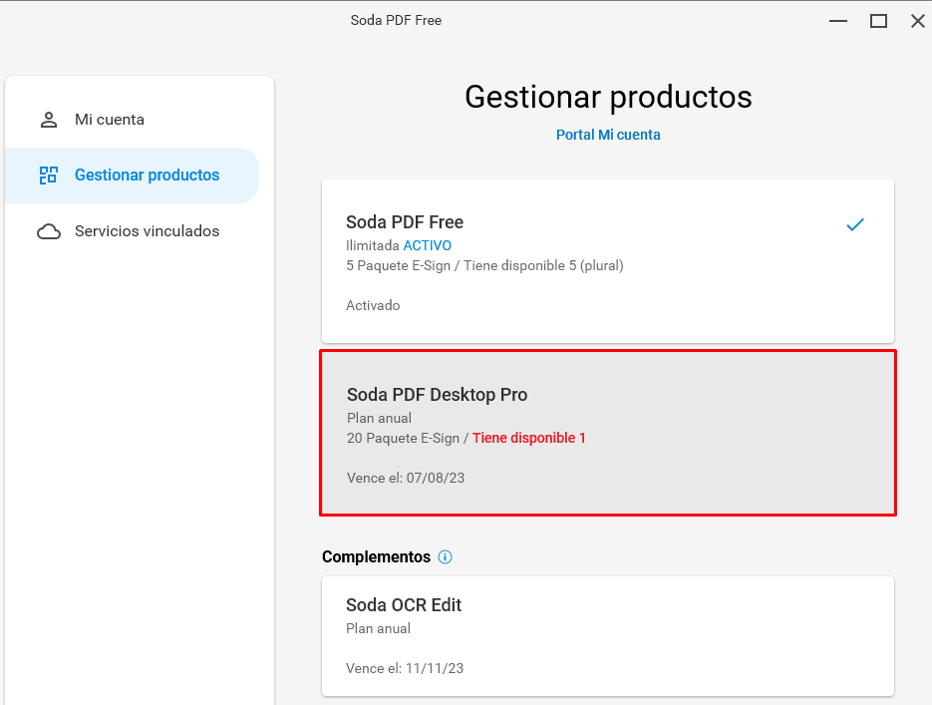This screenshot has width=932, height=705.
Task: Close the Soda PDF Free window
Action: click(918, 21)
